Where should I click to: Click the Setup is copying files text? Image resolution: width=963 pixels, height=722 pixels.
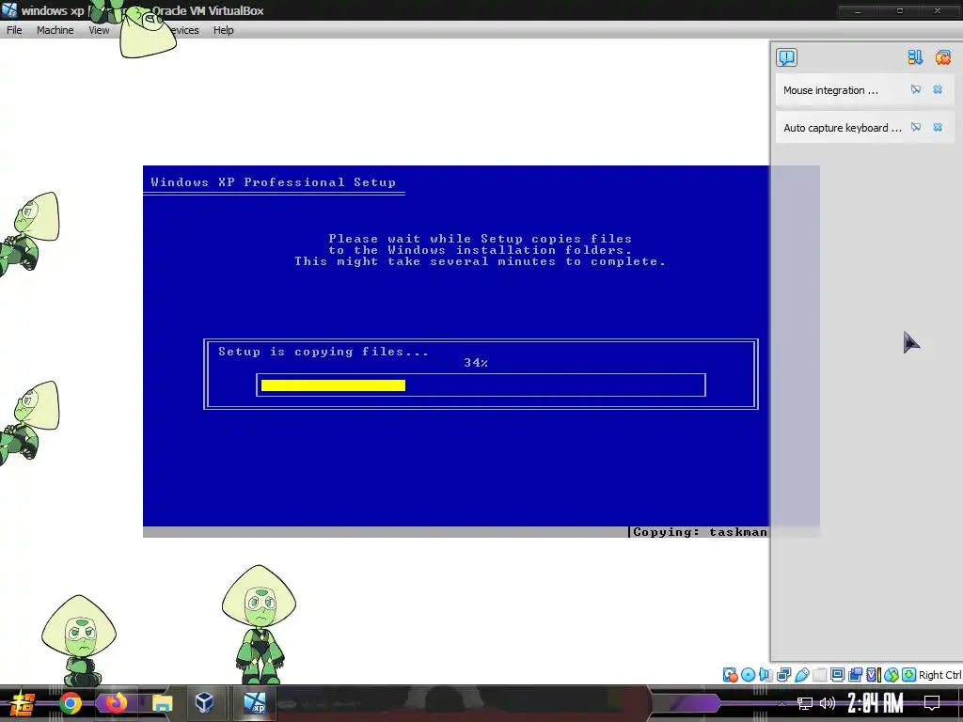point(324,352)
